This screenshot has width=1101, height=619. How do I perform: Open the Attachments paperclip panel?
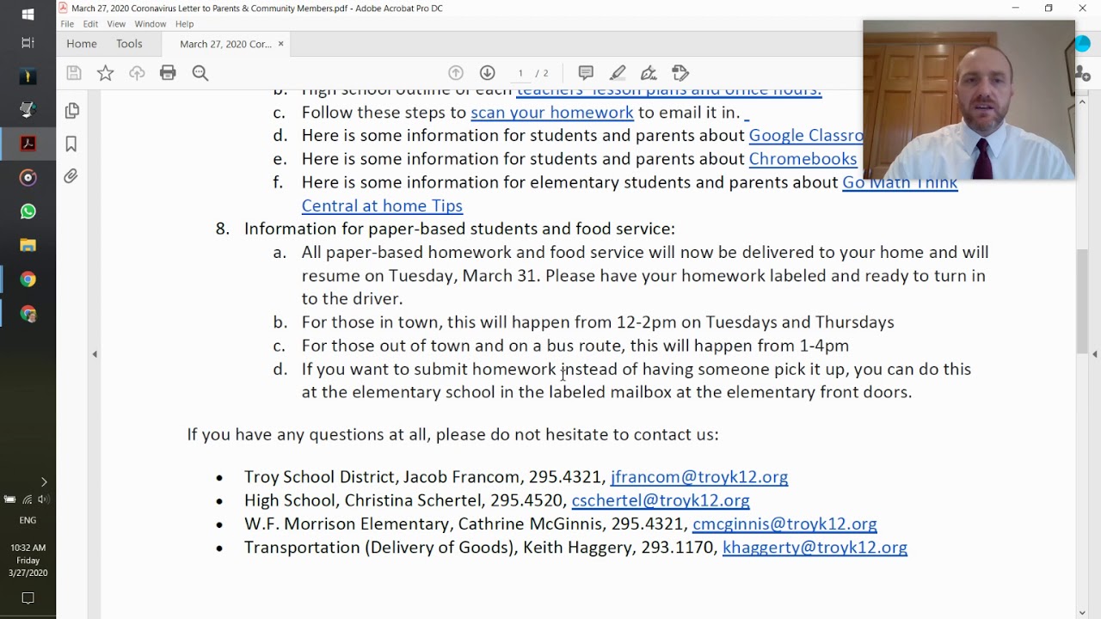pos(71,176)
